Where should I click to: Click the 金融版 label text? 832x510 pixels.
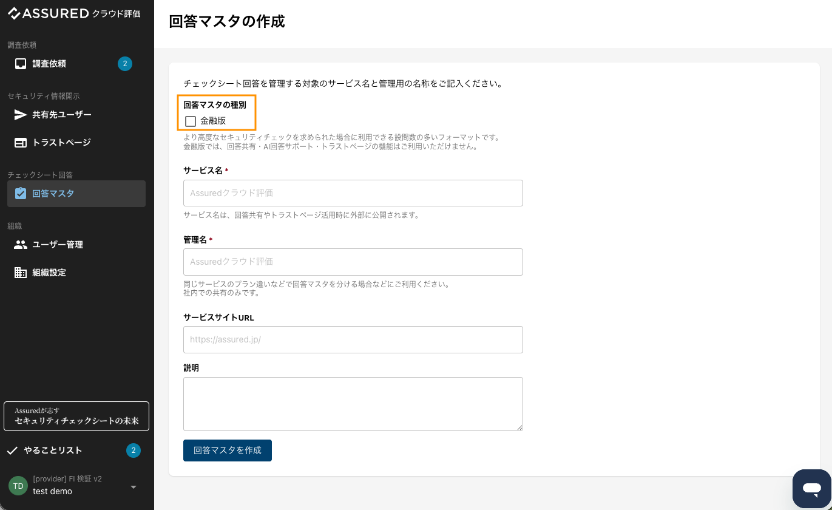pos(213,121)
